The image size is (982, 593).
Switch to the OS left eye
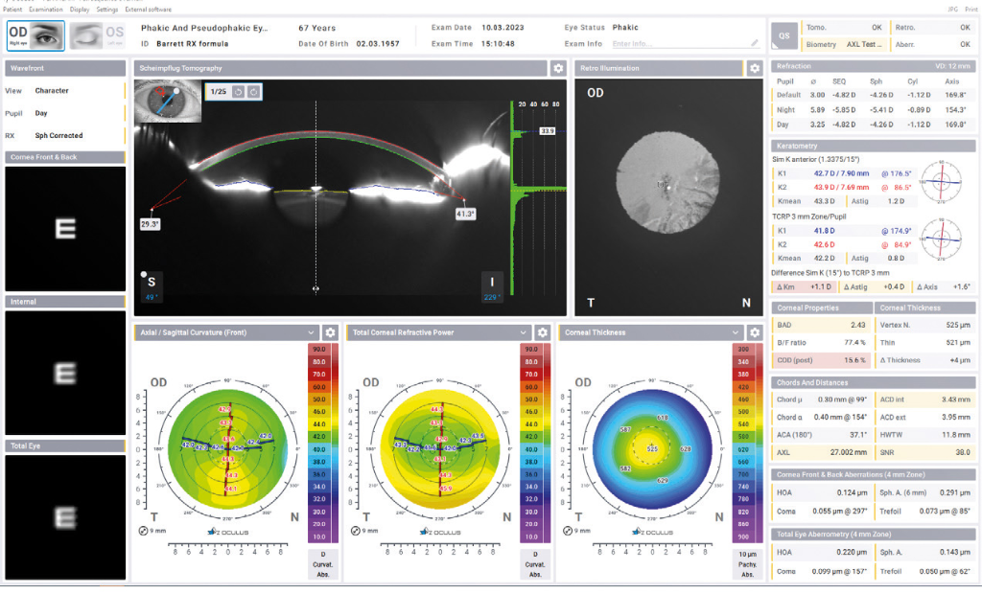[x=97, y=35]
